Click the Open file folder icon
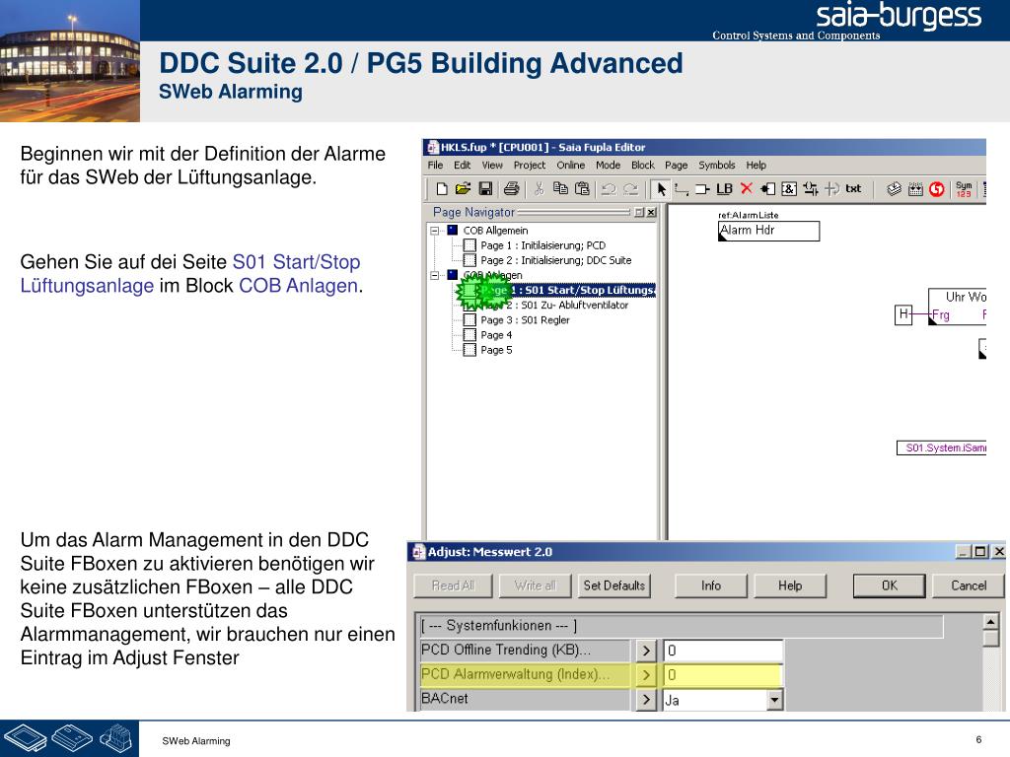This screenshot has width=1010, height=757. (464, 189)
